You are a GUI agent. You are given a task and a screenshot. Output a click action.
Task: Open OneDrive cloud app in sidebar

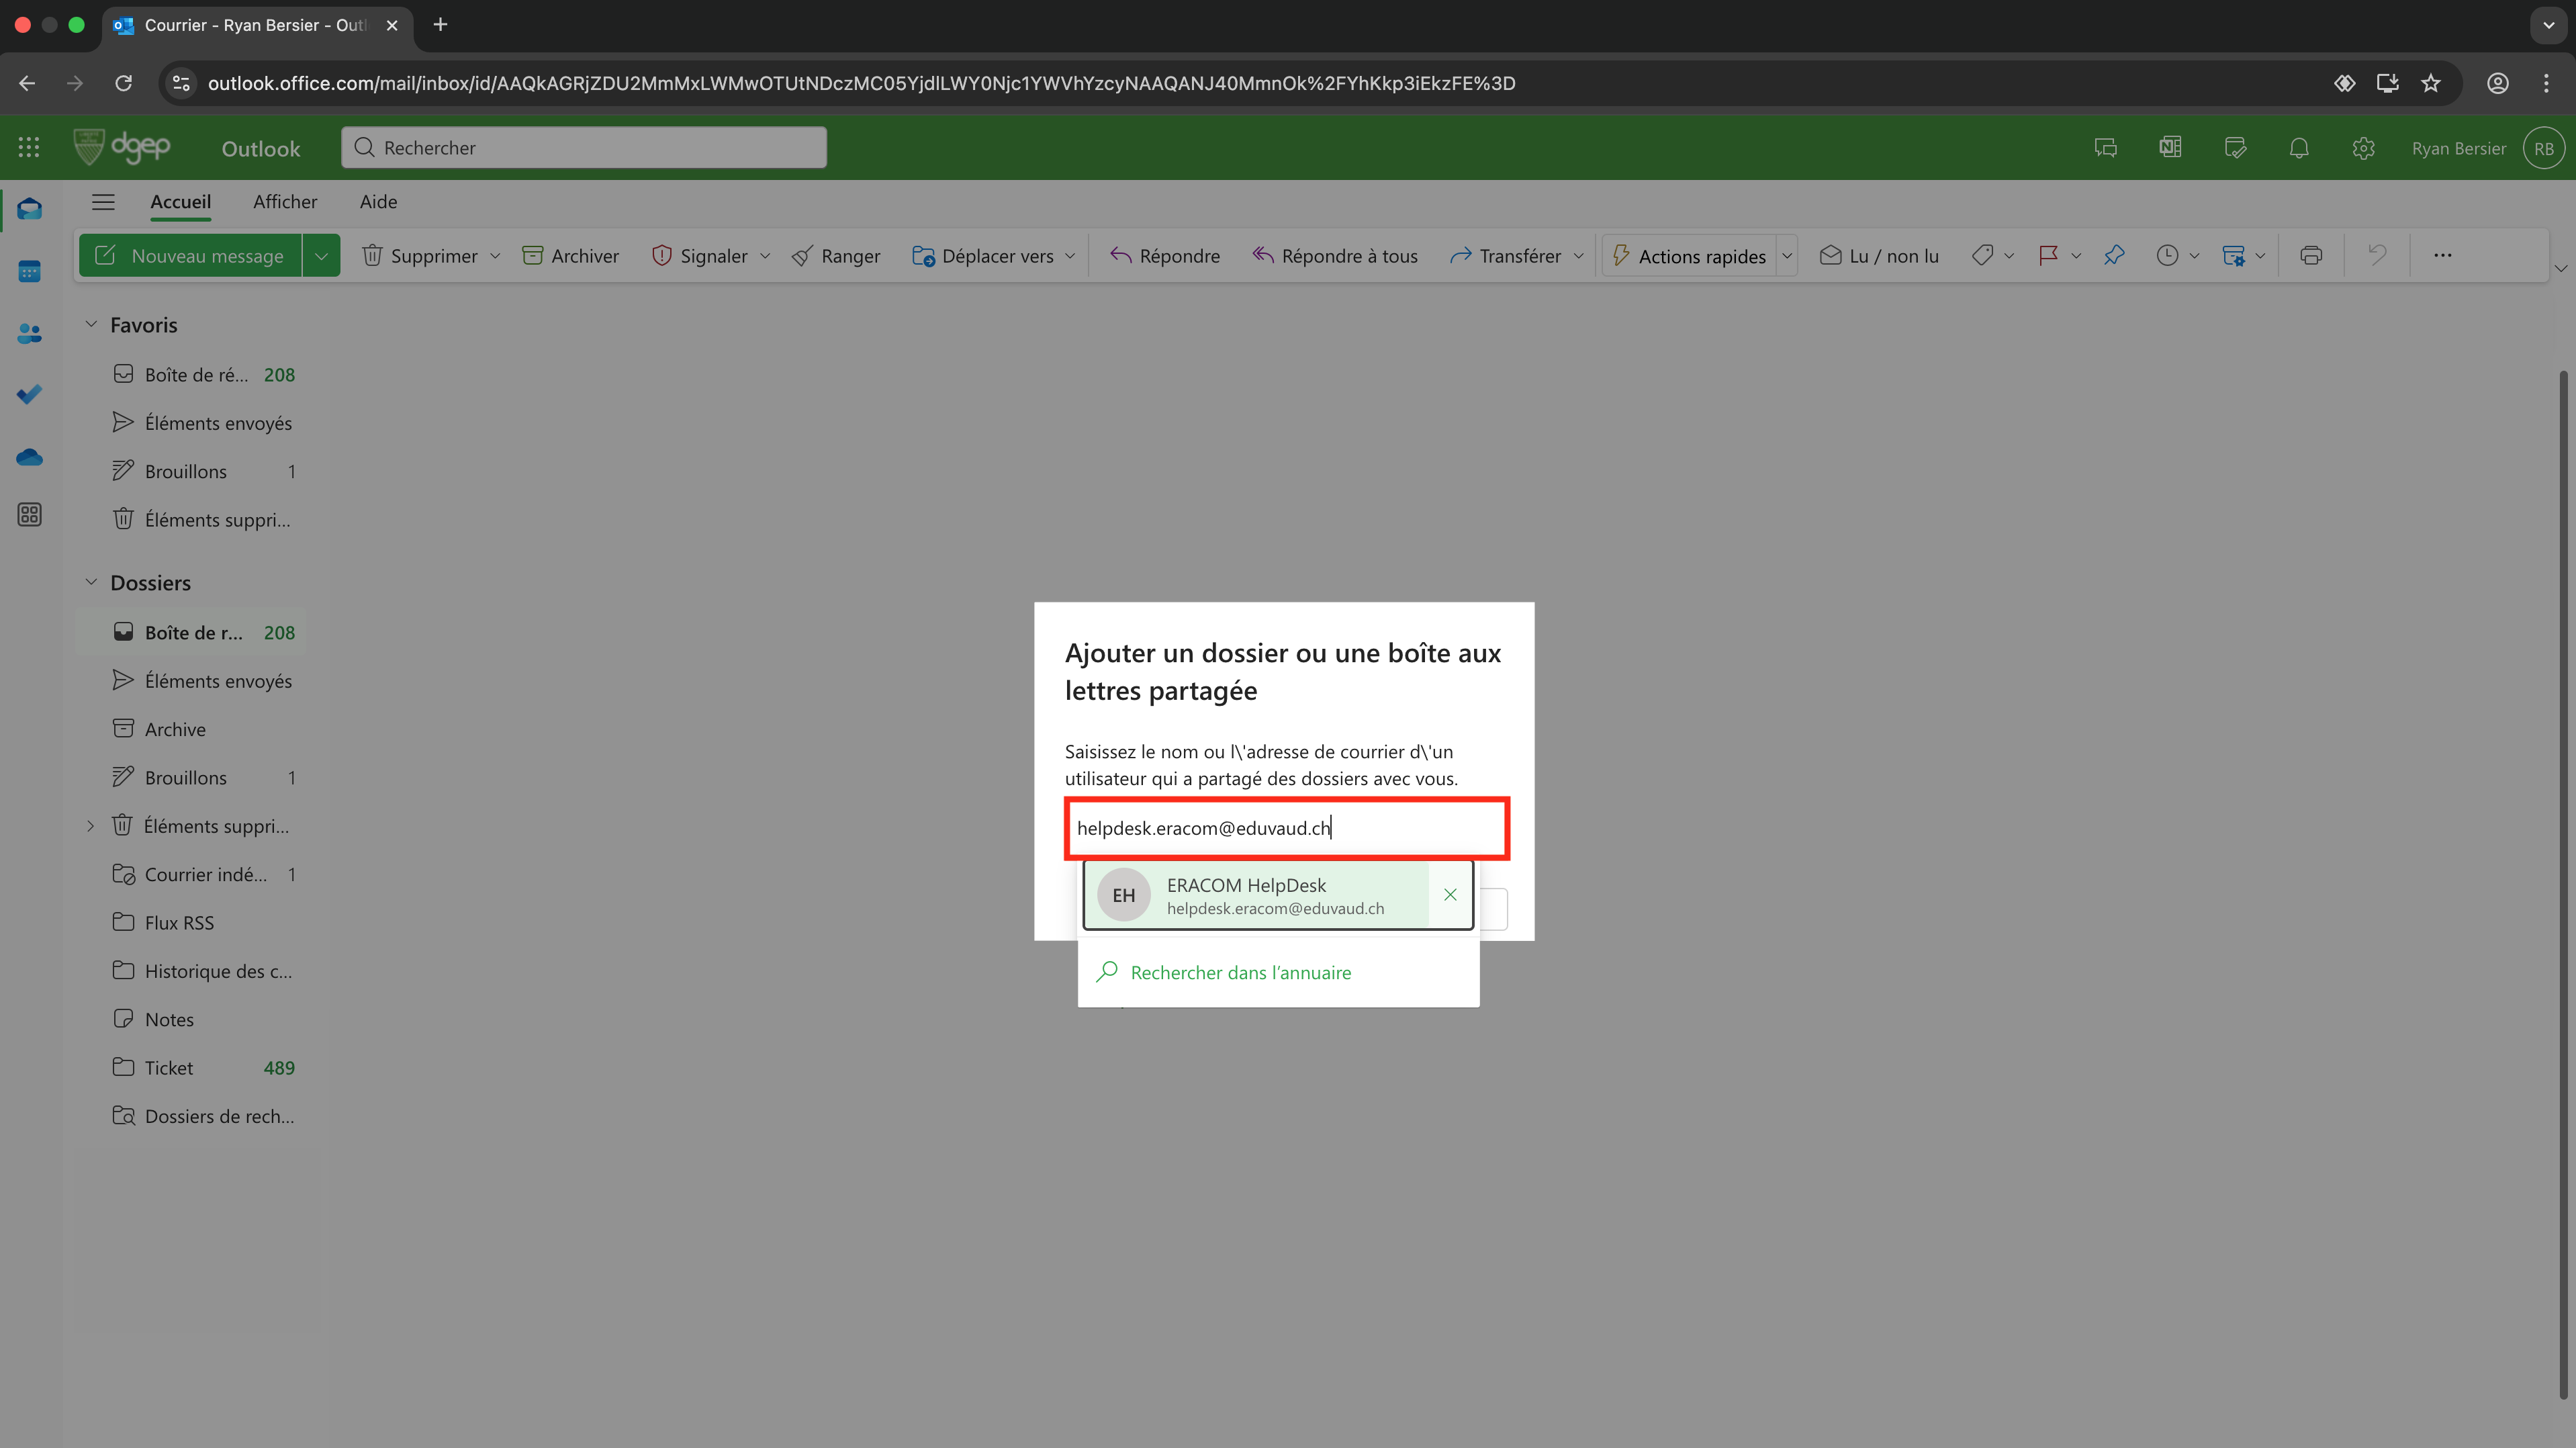(x=29, y=457)
